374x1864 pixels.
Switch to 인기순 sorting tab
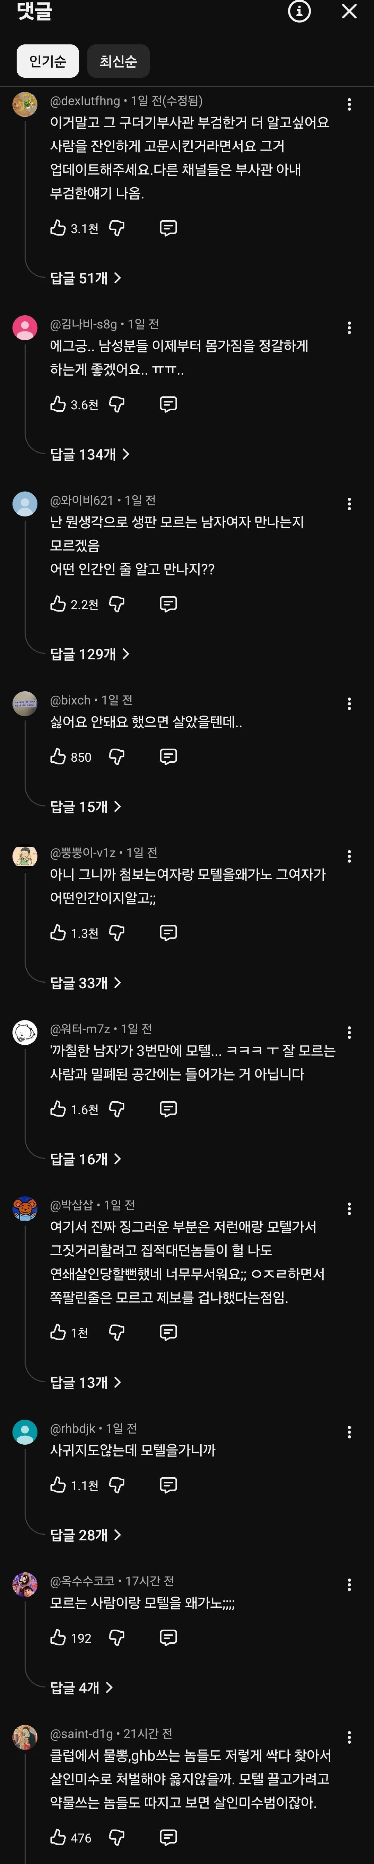[x=48, y=61]
